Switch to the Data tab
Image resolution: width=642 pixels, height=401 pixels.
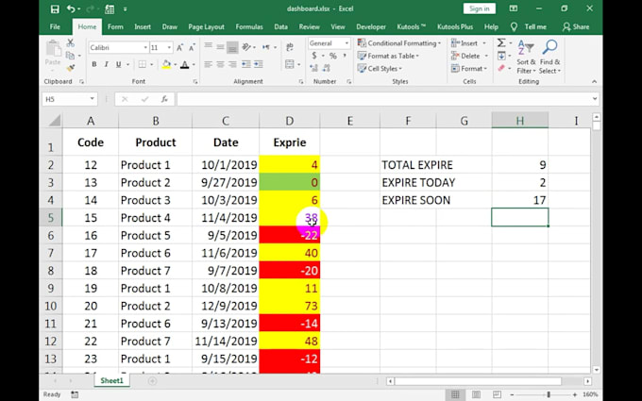click(280, 26)
